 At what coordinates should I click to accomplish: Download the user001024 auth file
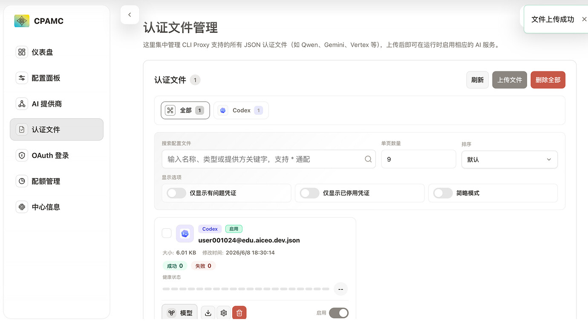tap(208, 313)
